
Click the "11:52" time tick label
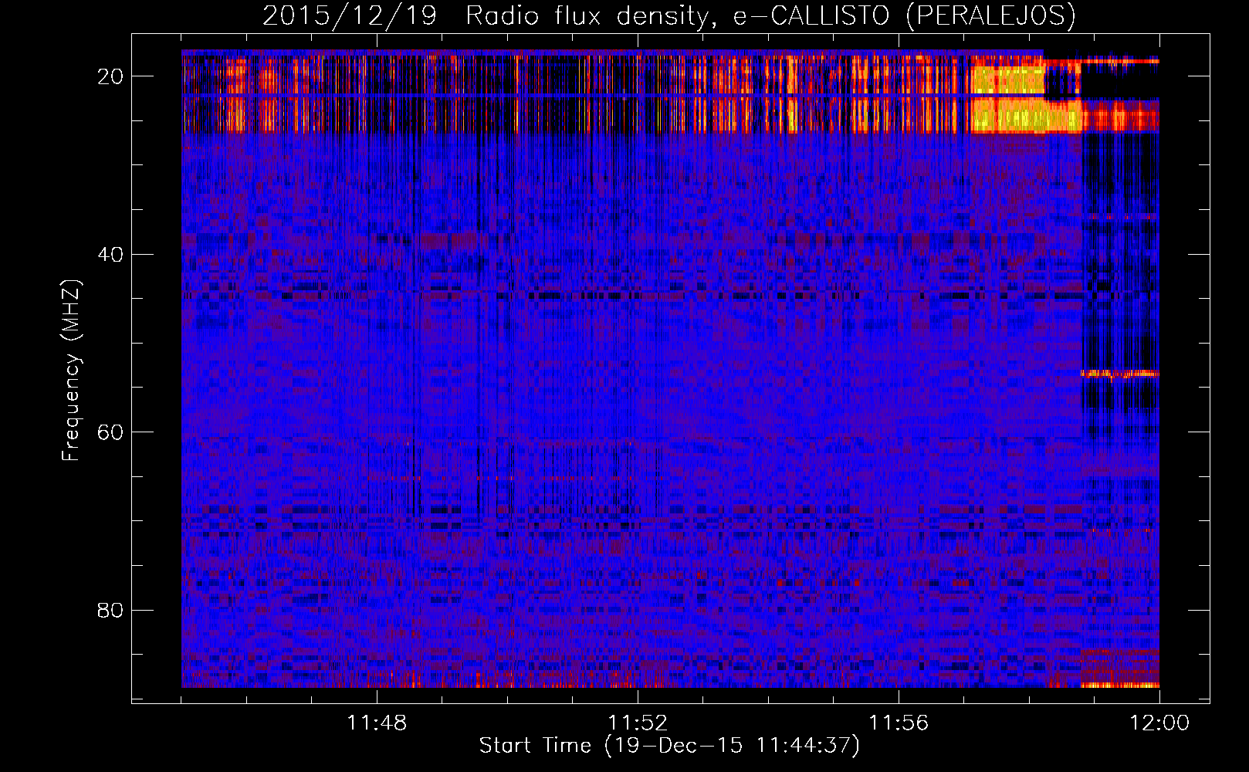638,723
